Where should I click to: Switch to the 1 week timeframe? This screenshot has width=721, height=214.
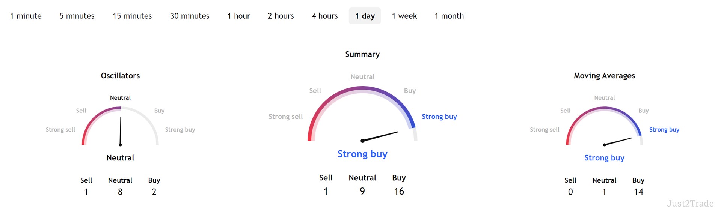coord(404,16)
